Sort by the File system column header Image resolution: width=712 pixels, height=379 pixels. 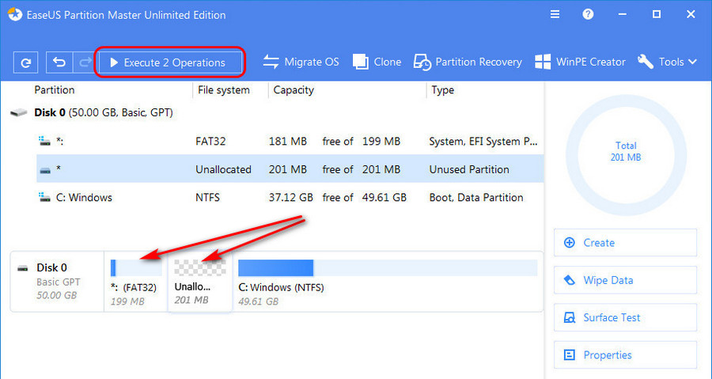pos(223,90)
